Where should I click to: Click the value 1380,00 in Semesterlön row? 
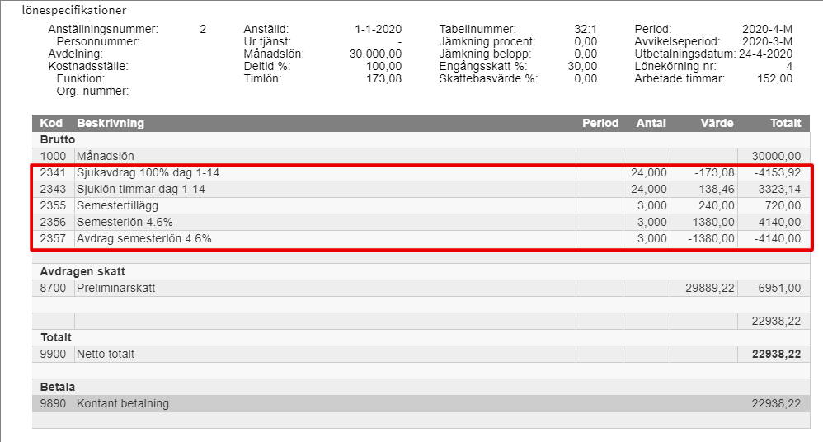(x=713, y=222)
